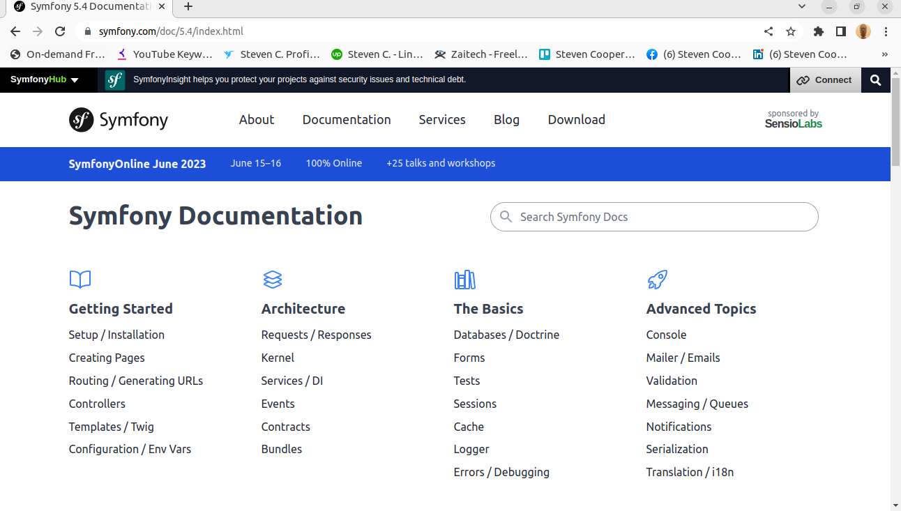Viewport: 901px width, 511px height.
Task: Select the Symfony 5.4 Documentation tab
Action: click(91, 7)
